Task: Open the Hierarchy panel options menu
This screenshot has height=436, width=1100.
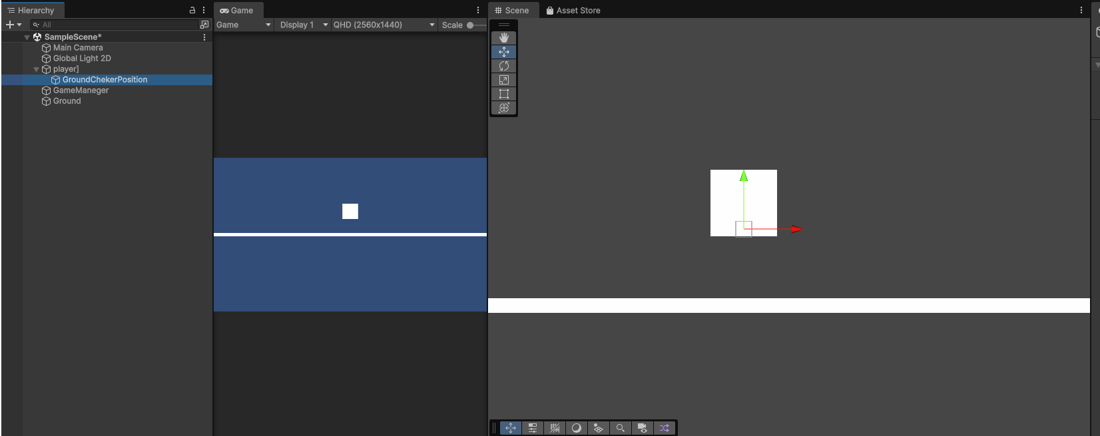Action: click(x=204, y=10)
